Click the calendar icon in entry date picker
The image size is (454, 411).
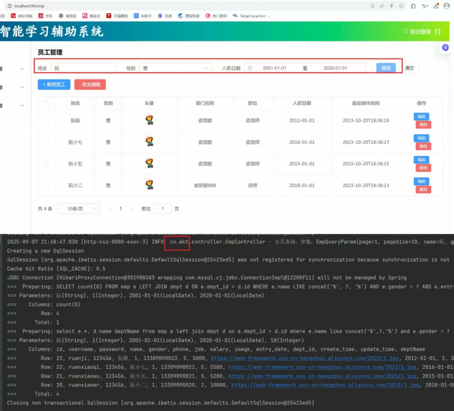point(250,68)
